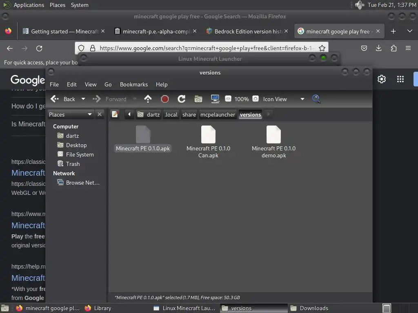Image resolution: width=418 pixels, height=313 pixels.
Task: Go to .local in path bar
Action: pos(171,115)
